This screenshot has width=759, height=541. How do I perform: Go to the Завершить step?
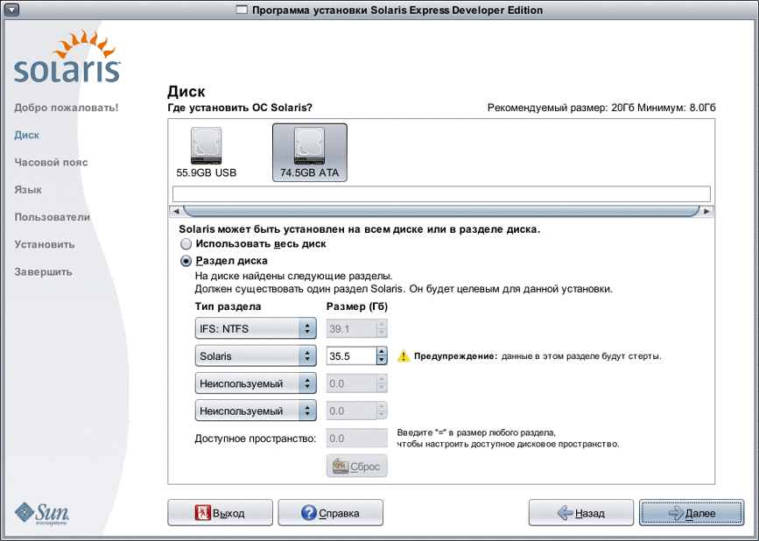pos(44,272)
